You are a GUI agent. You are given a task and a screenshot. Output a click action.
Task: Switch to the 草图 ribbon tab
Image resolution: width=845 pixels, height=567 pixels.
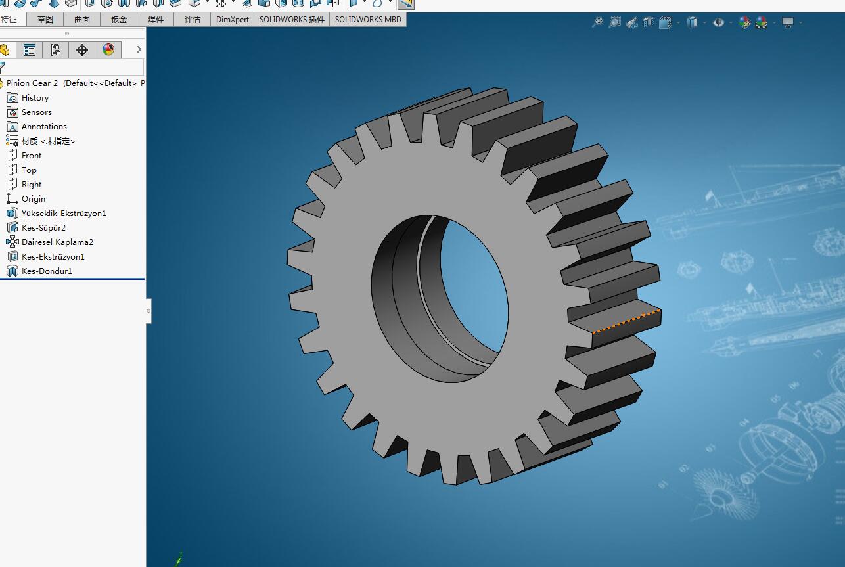45,19
